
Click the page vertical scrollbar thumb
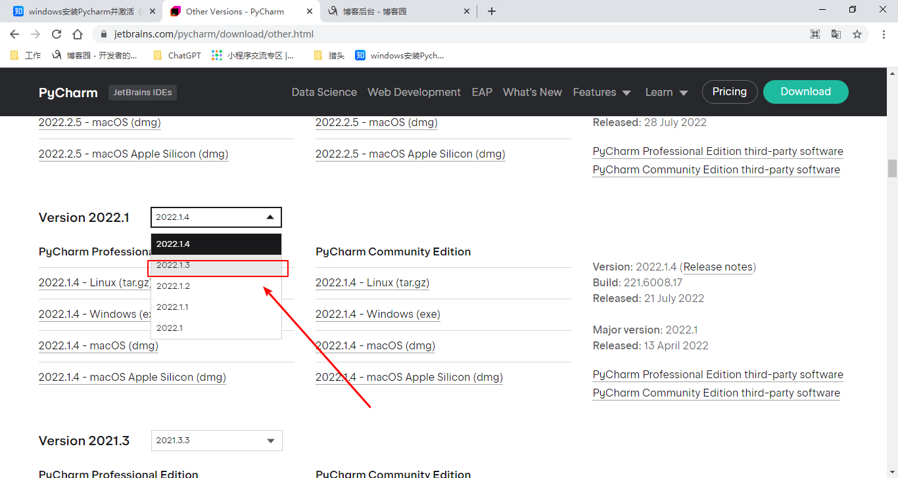(x=892, y=168)
